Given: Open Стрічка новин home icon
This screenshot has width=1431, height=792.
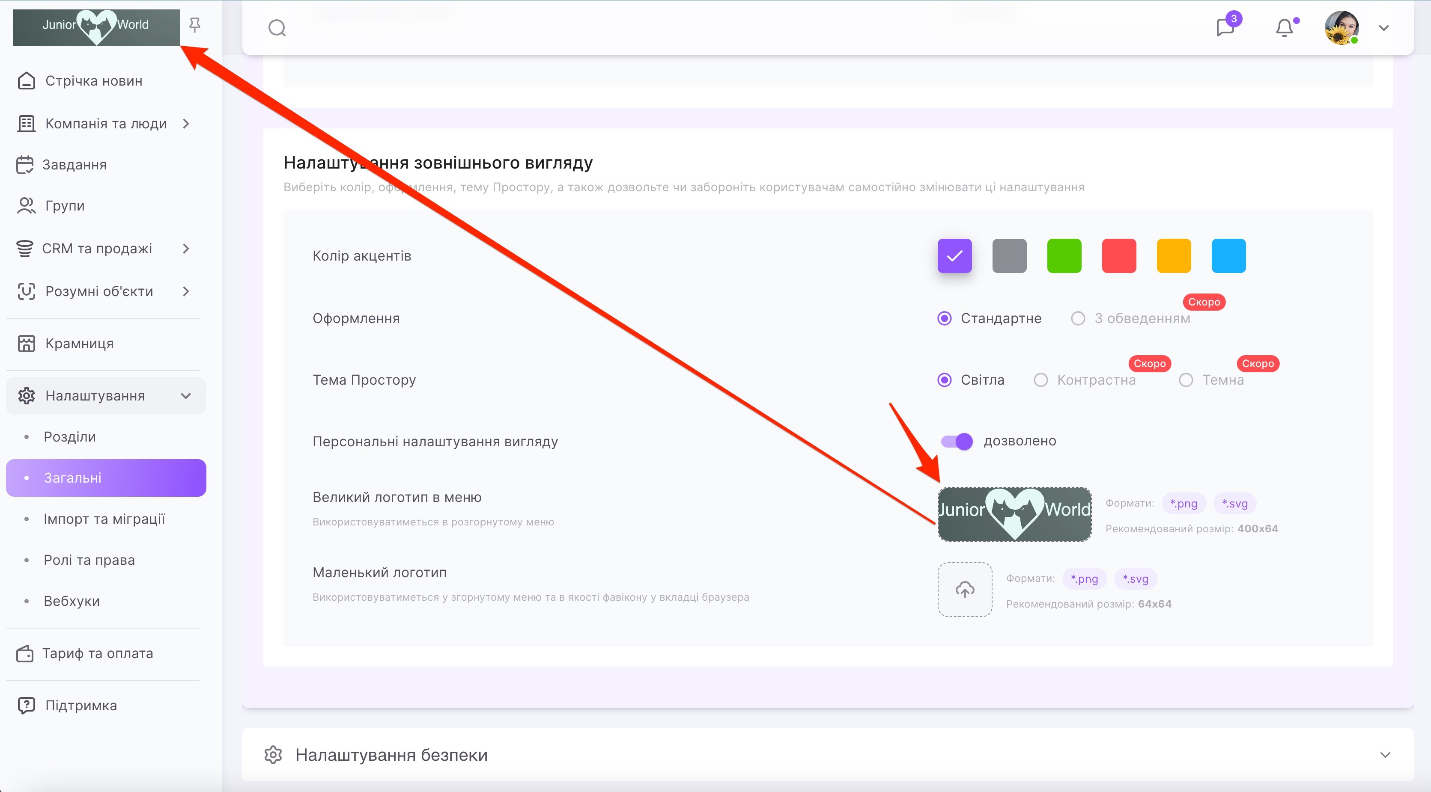Looking at the screenshot, I should (26, 81).
